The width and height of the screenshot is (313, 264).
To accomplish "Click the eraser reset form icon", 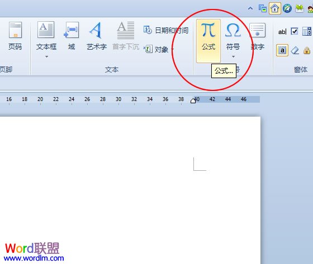I will [x=295, y=50].
